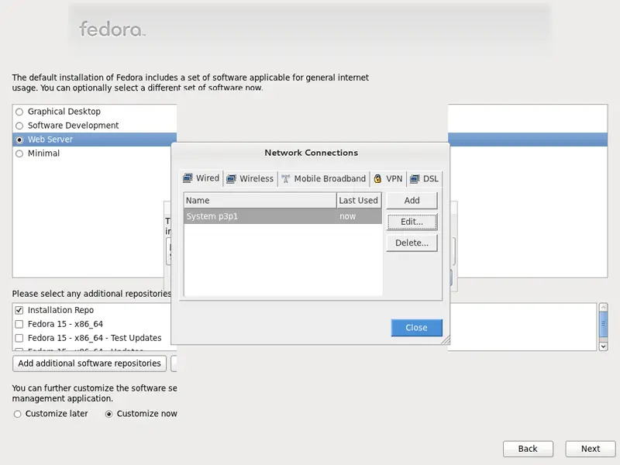Sort connections by Last Used column
This screenshot has height=465, width=620.
359,201
